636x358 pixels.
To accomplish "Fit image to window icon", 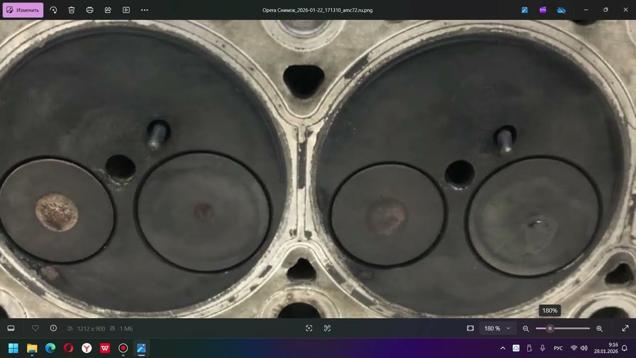I will pyautogui.click(x=471, y=328).
